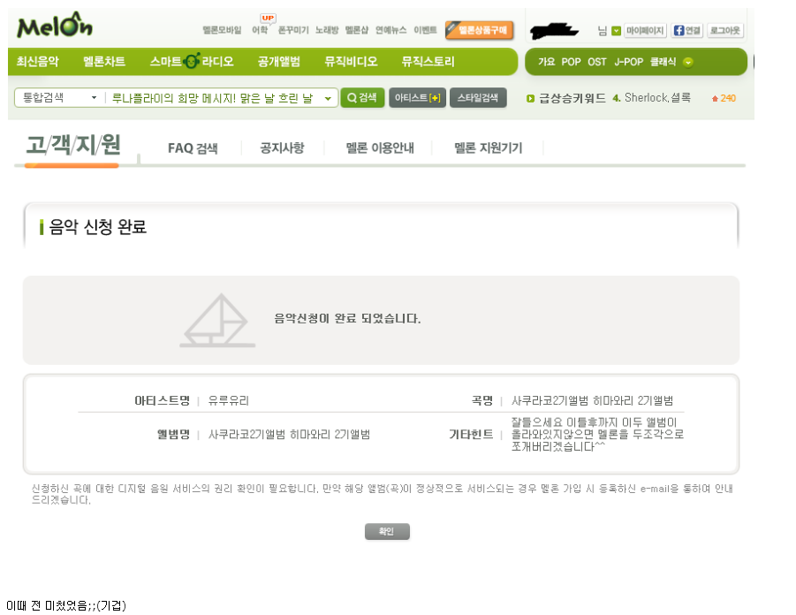Screen dimensions: 796x615
Task: Open trending keyword Sherlock.셜록
Action: click(657, 97)
